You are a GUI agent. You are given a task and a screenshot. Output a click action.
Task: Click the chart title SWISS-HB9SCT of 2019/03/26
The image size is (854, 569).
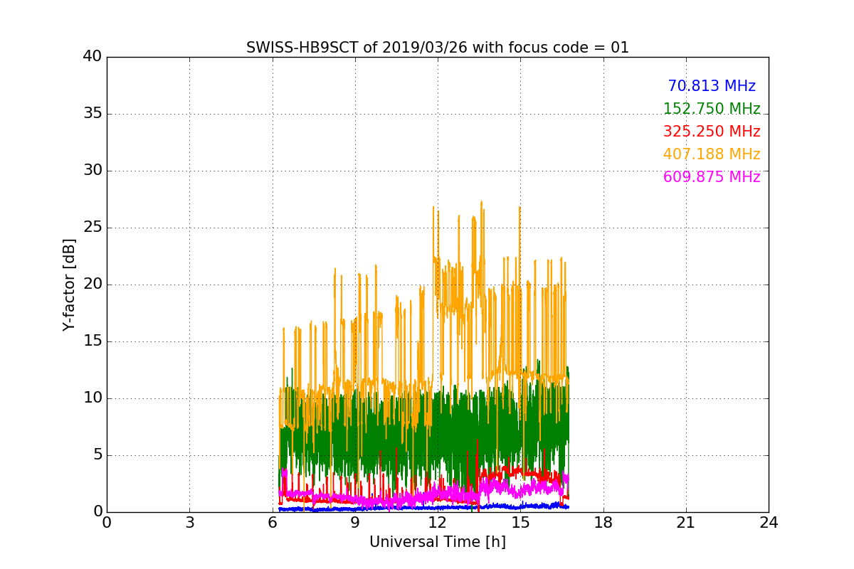pyautogui.click(x=438, y=48)
